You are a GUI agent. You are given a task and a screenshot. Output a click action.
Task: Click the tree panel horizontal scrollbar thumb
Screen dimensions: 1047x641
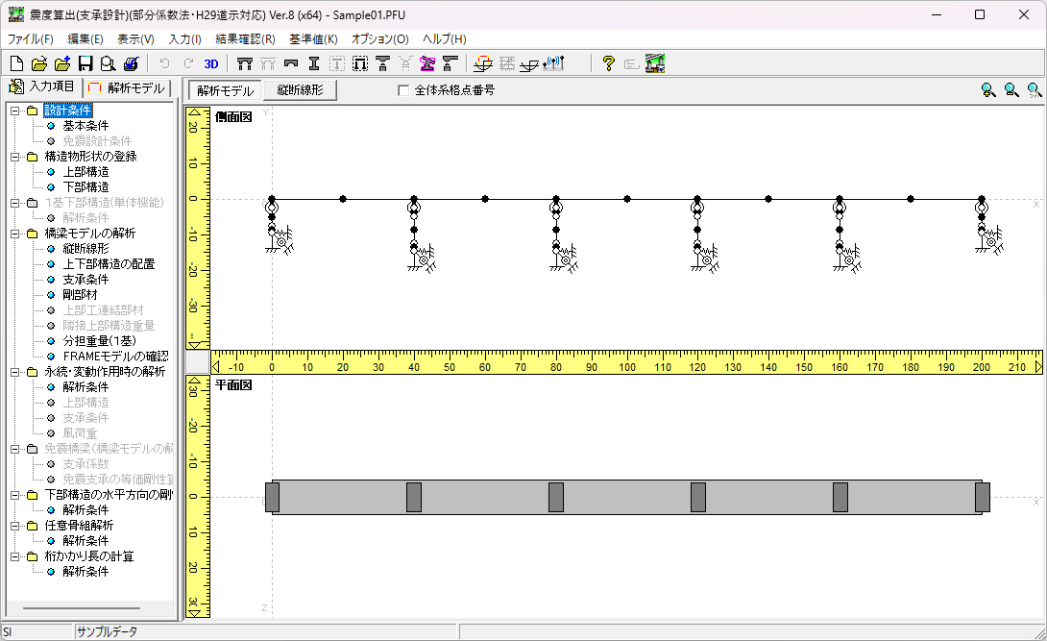(x=82, y=608)
